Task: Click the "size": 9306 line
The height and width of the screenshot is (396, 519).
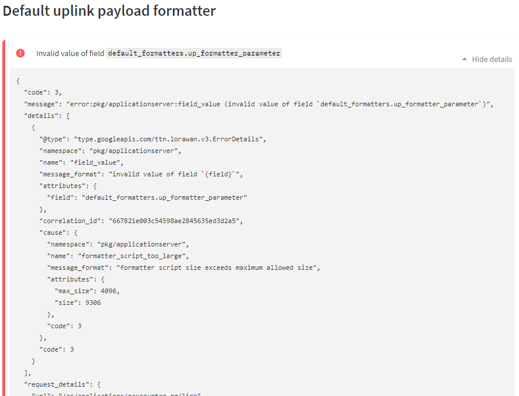Action: click(78, 303)
